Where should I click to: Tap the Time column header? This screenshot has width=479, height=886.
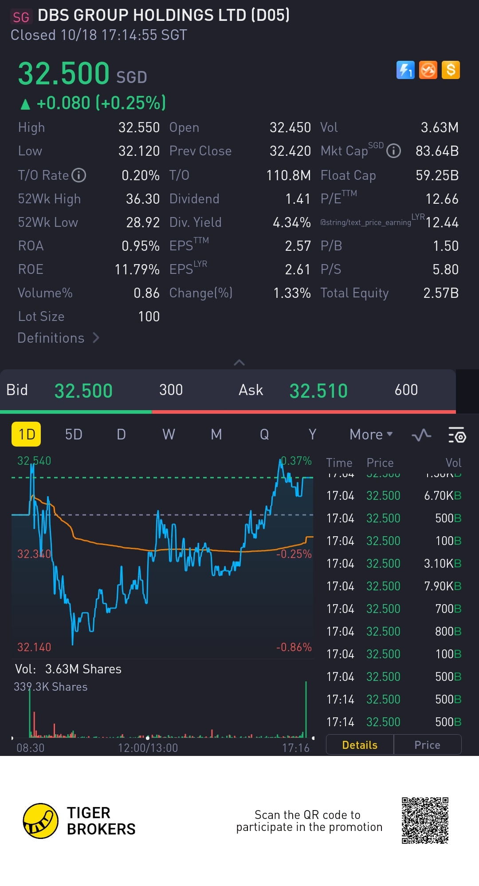339,463
